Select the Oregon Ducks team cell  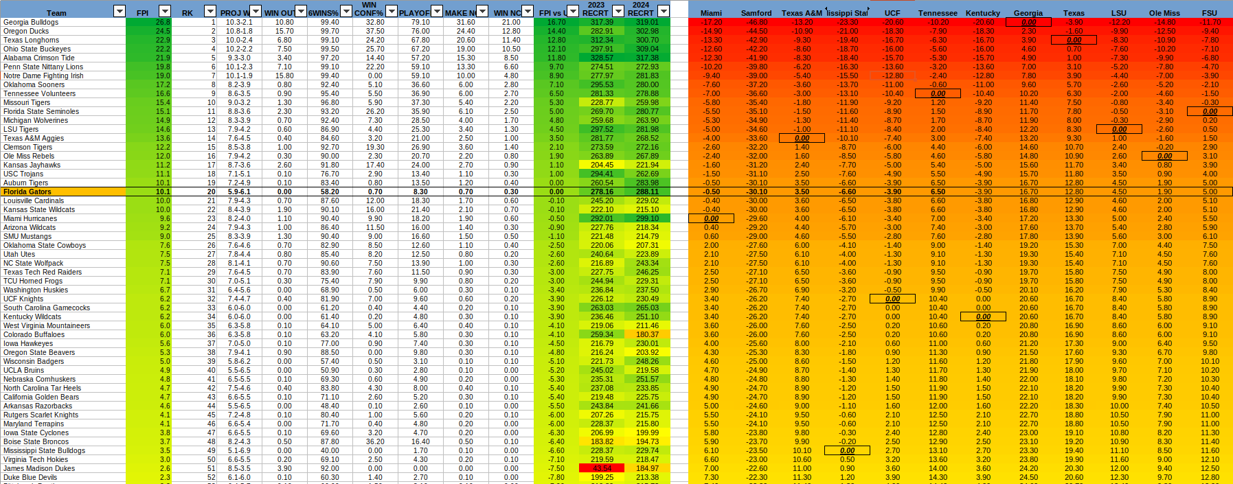[63, 31]
